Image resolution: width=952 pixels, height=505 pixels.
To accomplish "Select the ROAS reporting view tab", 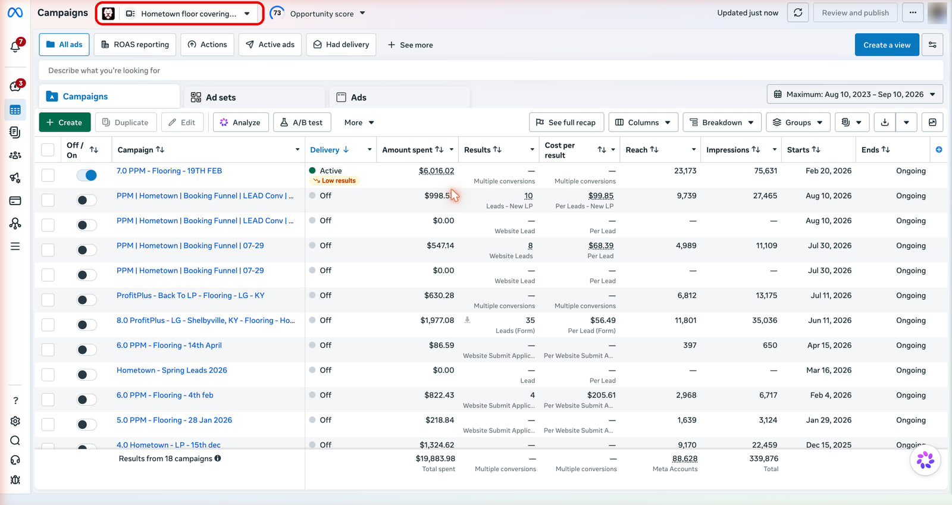I will tap(135, 45).
